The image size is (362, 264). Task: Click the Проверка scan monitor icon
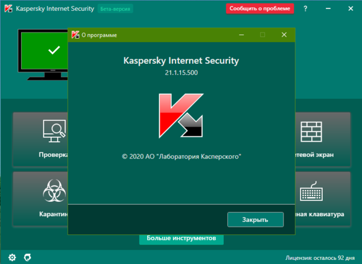[x=54, y=131]
